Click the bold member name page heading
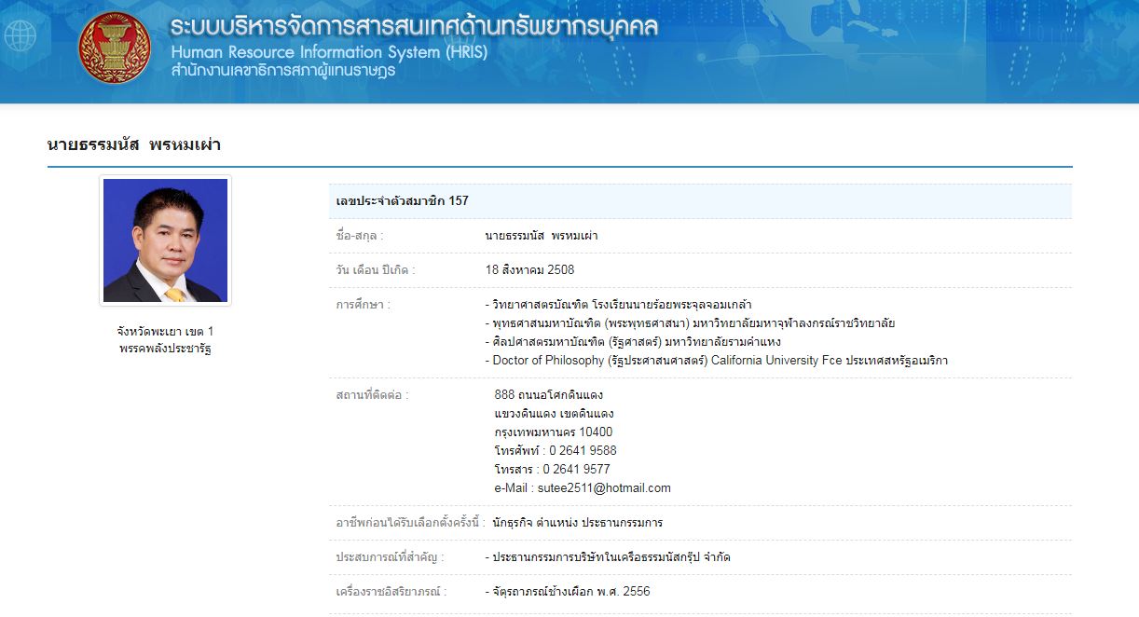Image resolution: width=1139 pixels, height=617 pixels. point(133,144)
